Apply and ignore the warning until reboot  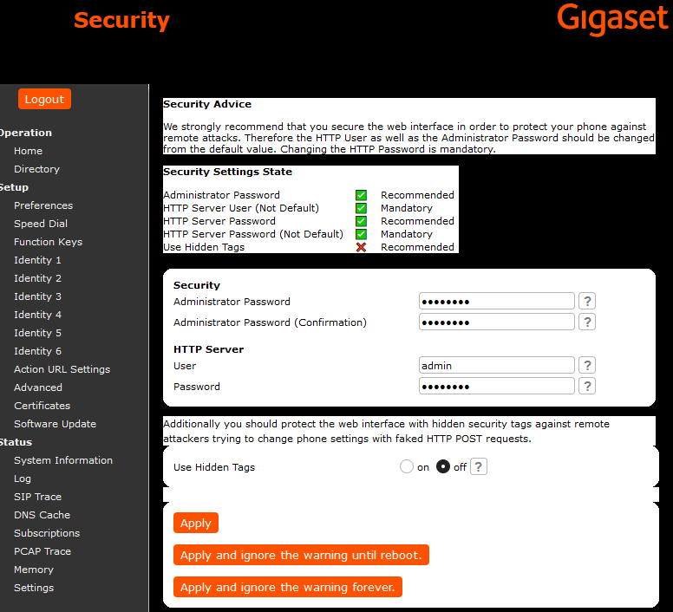pos(301,555)
